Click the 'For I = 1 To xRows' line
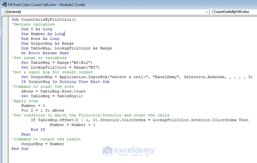This screenshot has width=257, height=163. [x=43, y=110]
